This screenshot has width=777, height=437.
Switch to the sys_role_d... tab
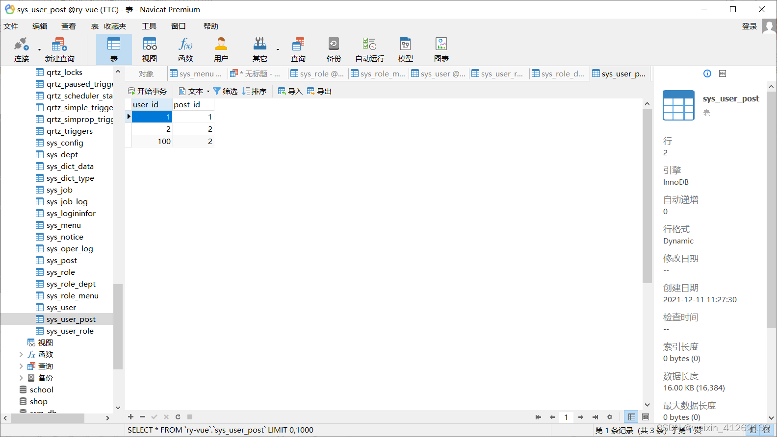[x=559, y=73]
